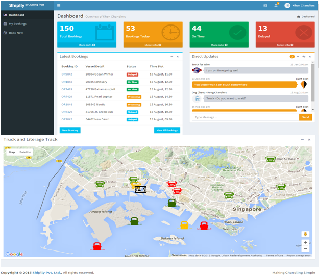Open booking OR1848 for Nautic

[x=67, y=105]
